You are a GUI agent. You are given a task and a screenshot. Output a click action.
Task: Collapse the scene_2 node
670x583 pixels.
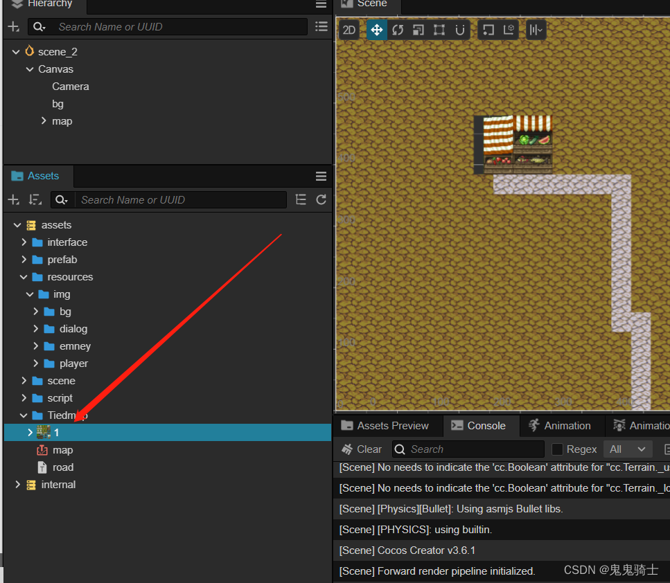pyautogui.click(x=16, y=52)
